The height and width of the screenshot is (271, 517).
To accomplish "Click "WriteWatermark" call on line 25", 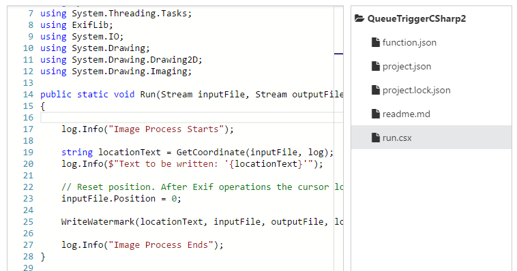I will 98,221.
